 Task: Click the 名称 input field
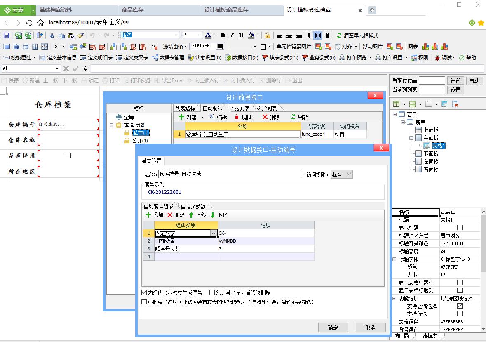coord(231,174)
